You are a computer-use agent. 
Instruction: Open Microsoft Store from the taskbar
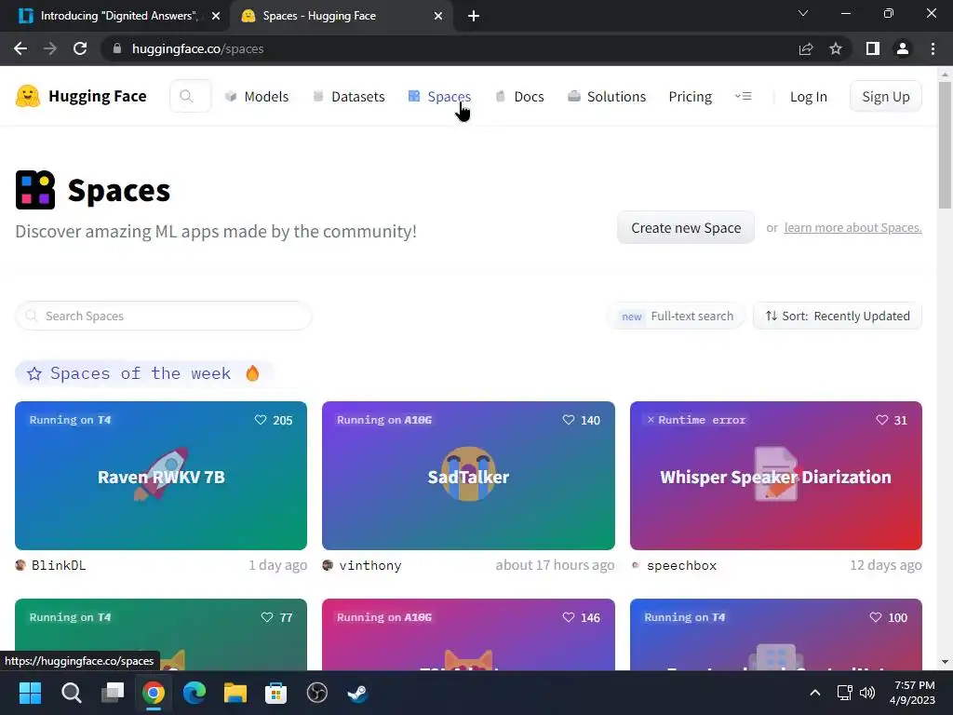(x=275, y=693)
